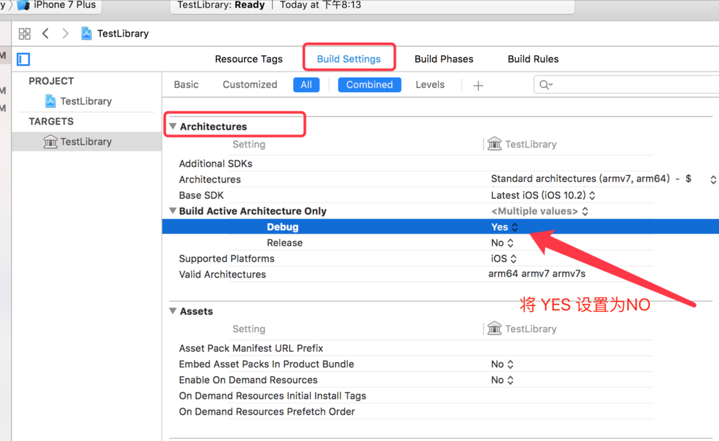
Task: Collapse the Architectures section
Action: 173,126
